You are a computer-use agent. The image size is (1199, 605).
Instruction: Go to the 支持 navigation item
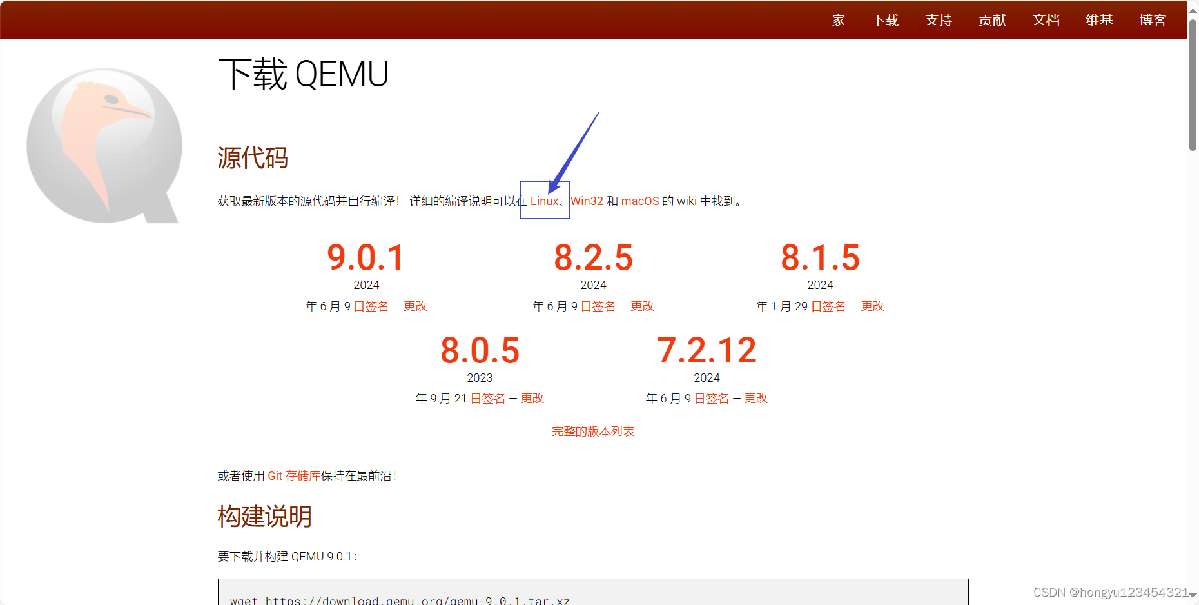tap(939, 20)
